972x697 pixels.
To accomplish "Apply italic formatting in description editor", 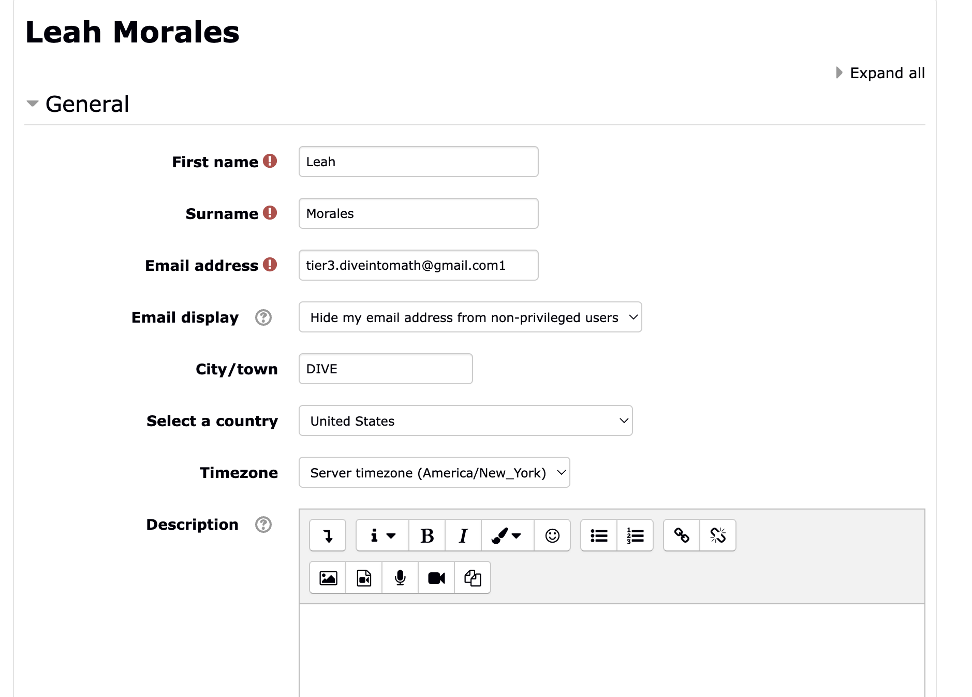I will tap(463, 535).
